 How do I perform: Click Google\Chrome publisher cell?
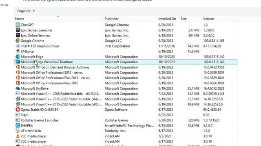click(117, 25)
